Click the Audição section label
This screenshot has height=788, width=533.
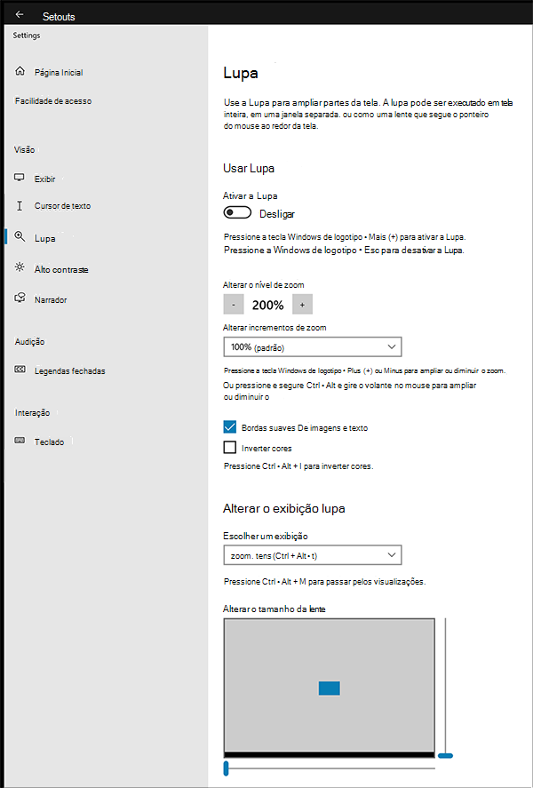[x=29, y=342]
